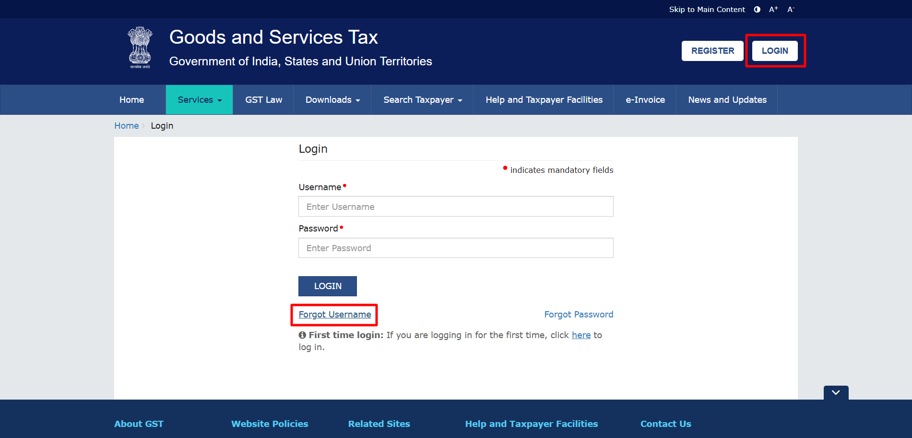Click the Indian national emblem logo

[140, 48]
